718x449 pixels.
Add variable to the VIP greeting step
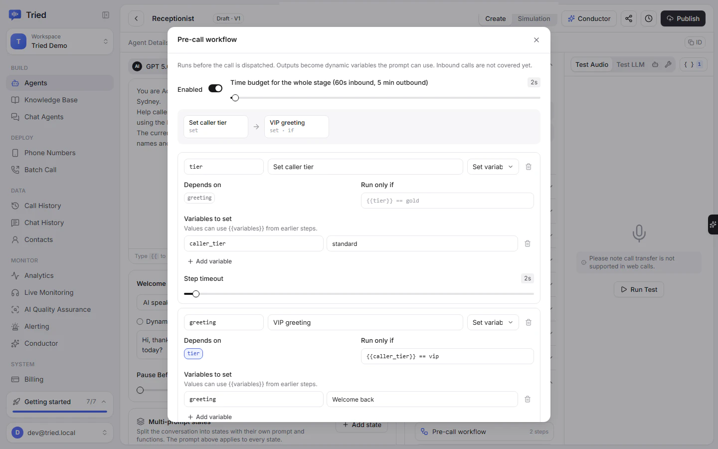coord(210,417)
